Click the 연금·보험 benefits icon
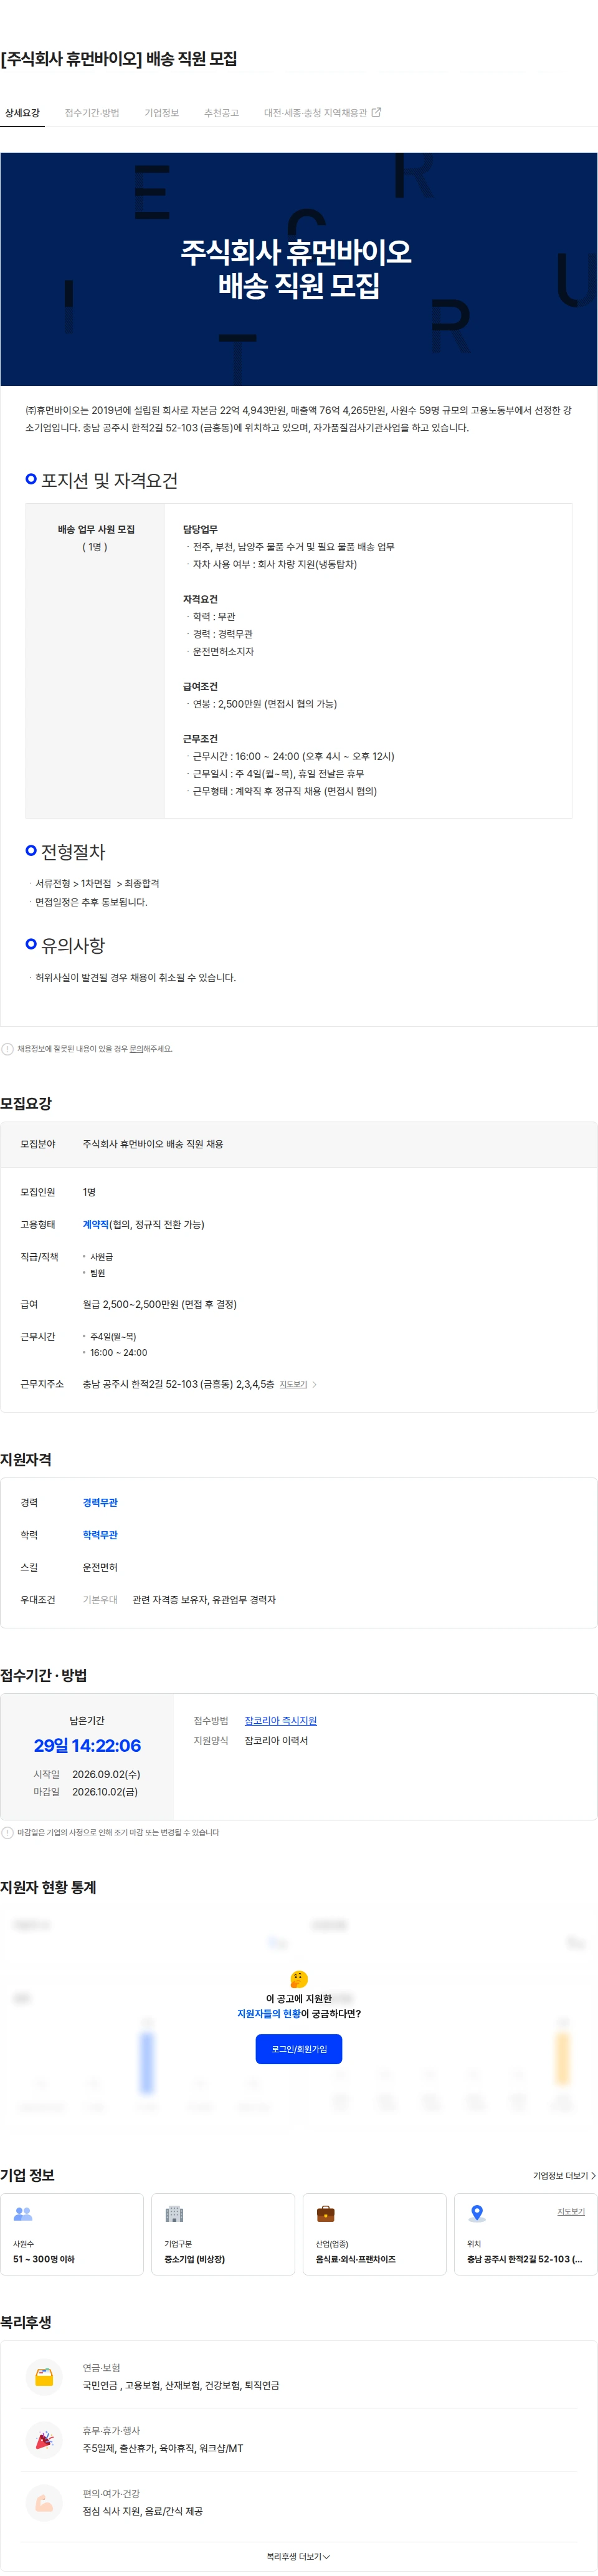 44,2377
